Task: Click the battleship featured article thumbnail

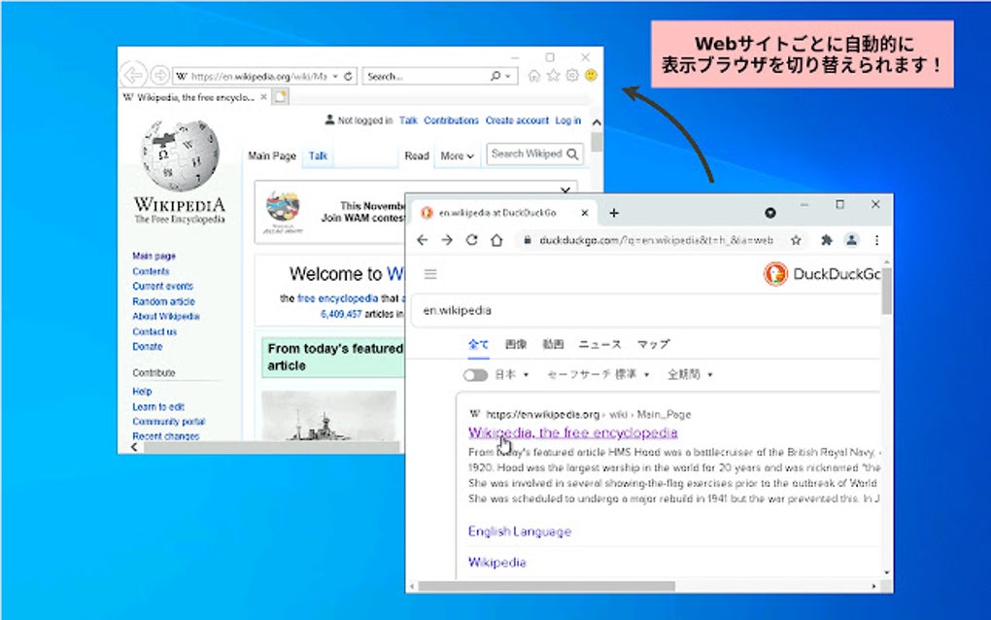Action: click(x=328, y=415)
